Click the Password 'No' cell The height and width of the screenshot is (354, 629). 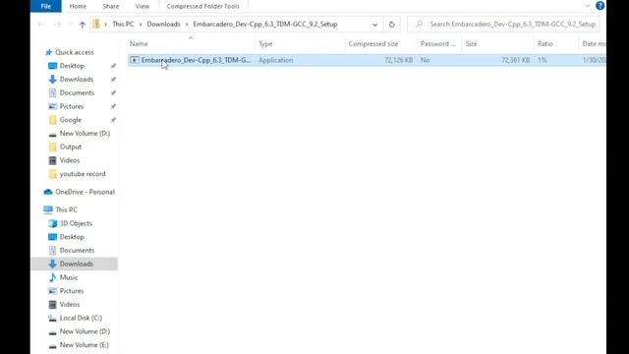(426, 60)
